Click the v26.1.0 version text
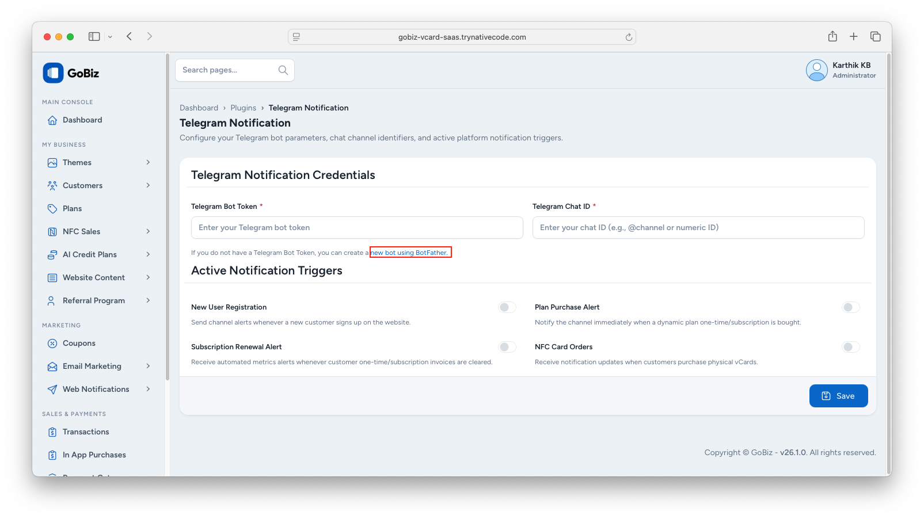The width and height of the screenshot is (924, 519). (x=793, y=453)
